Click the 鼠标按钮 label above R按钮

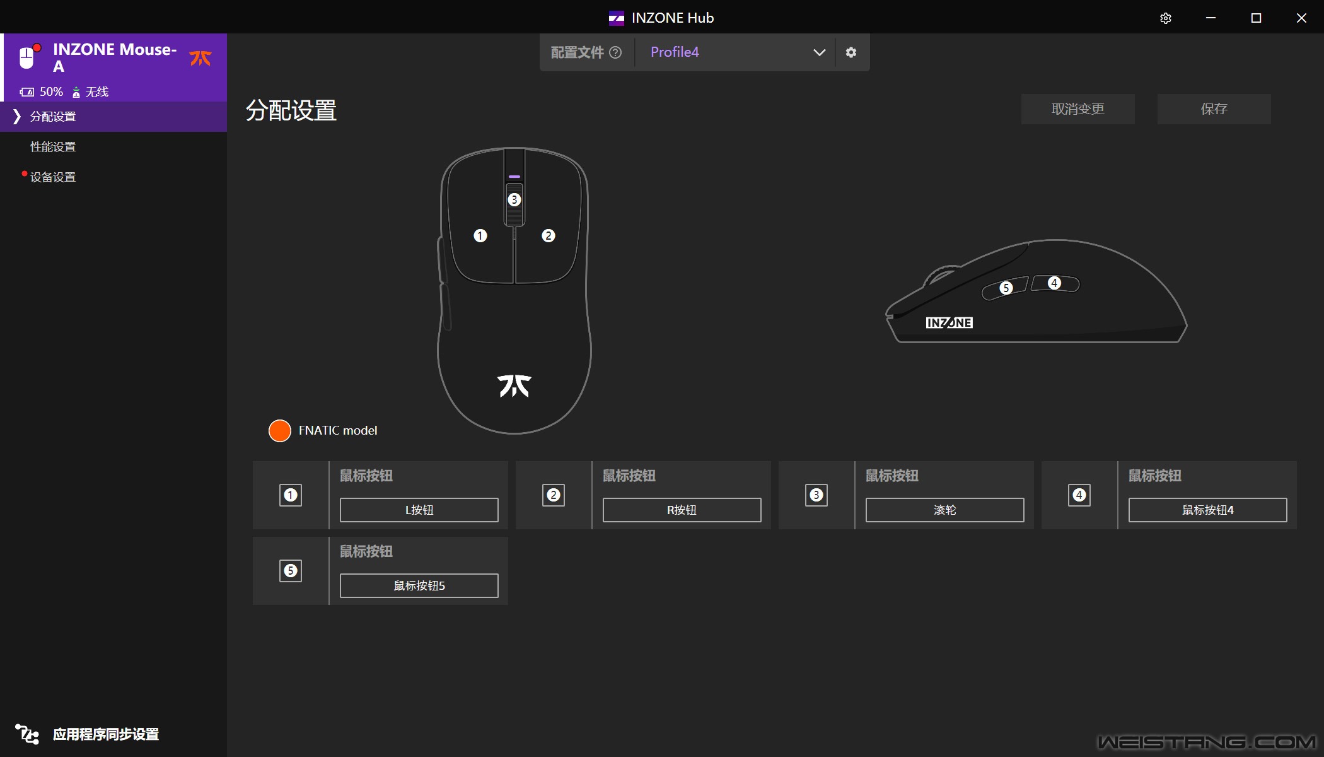point(629,476)
